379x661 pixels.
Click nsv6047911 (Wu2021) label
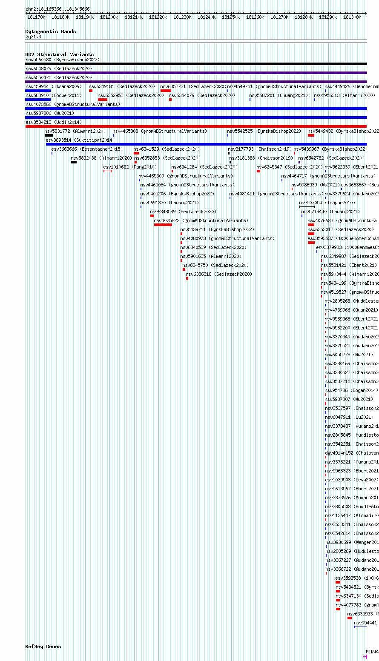pos(350,418)
